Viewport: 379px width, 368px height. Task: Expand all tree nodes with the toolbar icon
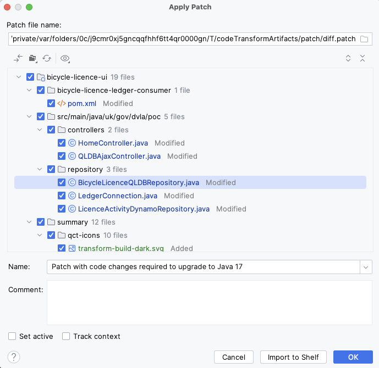(x=348, y=58)
